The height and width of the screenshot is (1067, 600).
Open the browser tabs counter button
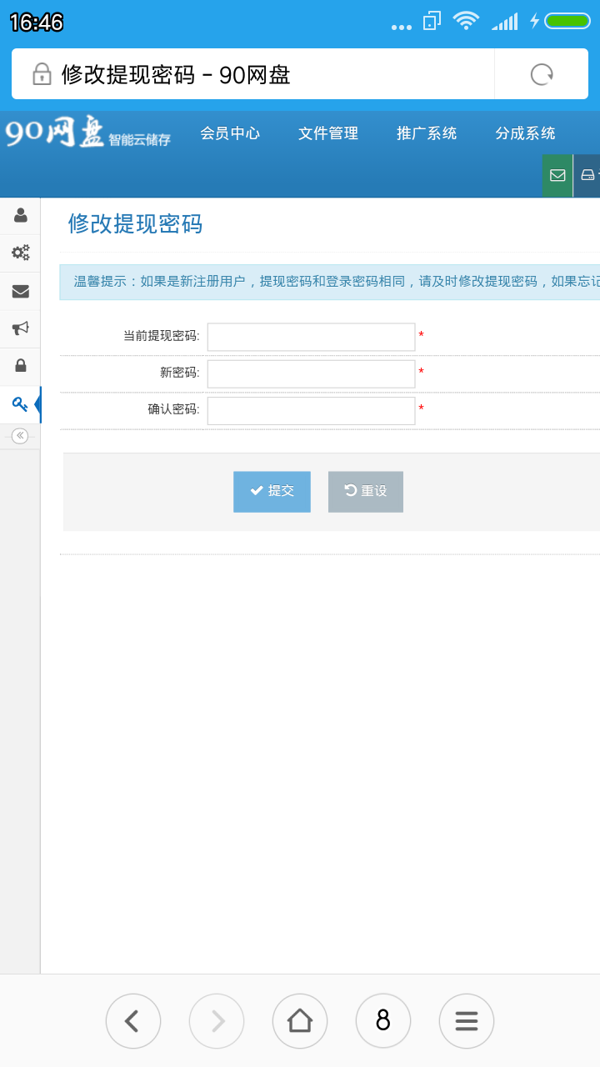[x=383, y=1020]
